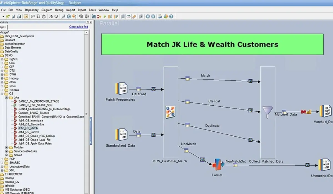
Task: Toggle the grid lines toolbar icon
Action: click(123, 16)
